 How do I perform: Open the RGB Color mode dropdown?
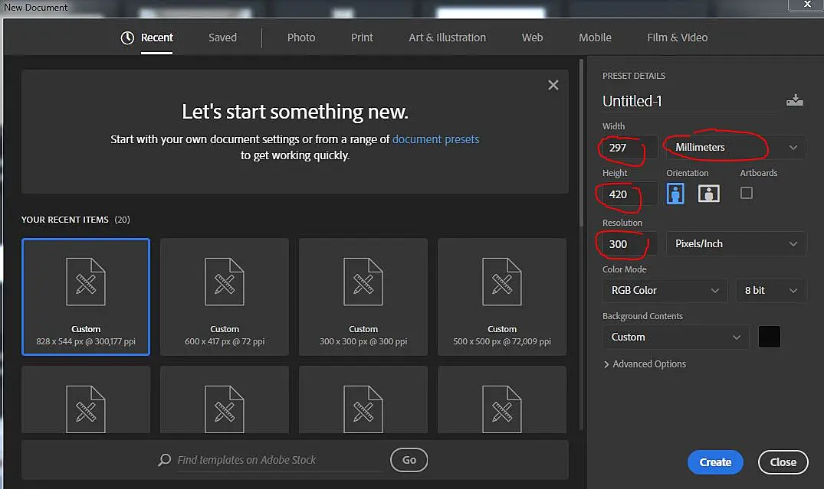[665, 291]
